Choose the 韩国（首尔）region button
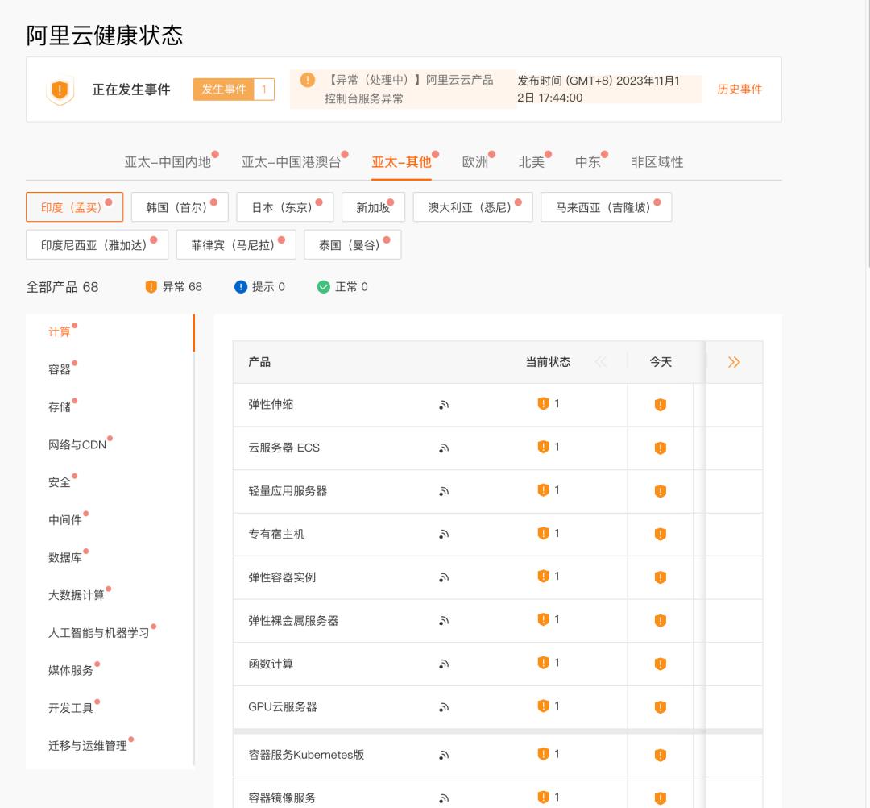This screenshot has width=870, height=808. tap(180, 207)
